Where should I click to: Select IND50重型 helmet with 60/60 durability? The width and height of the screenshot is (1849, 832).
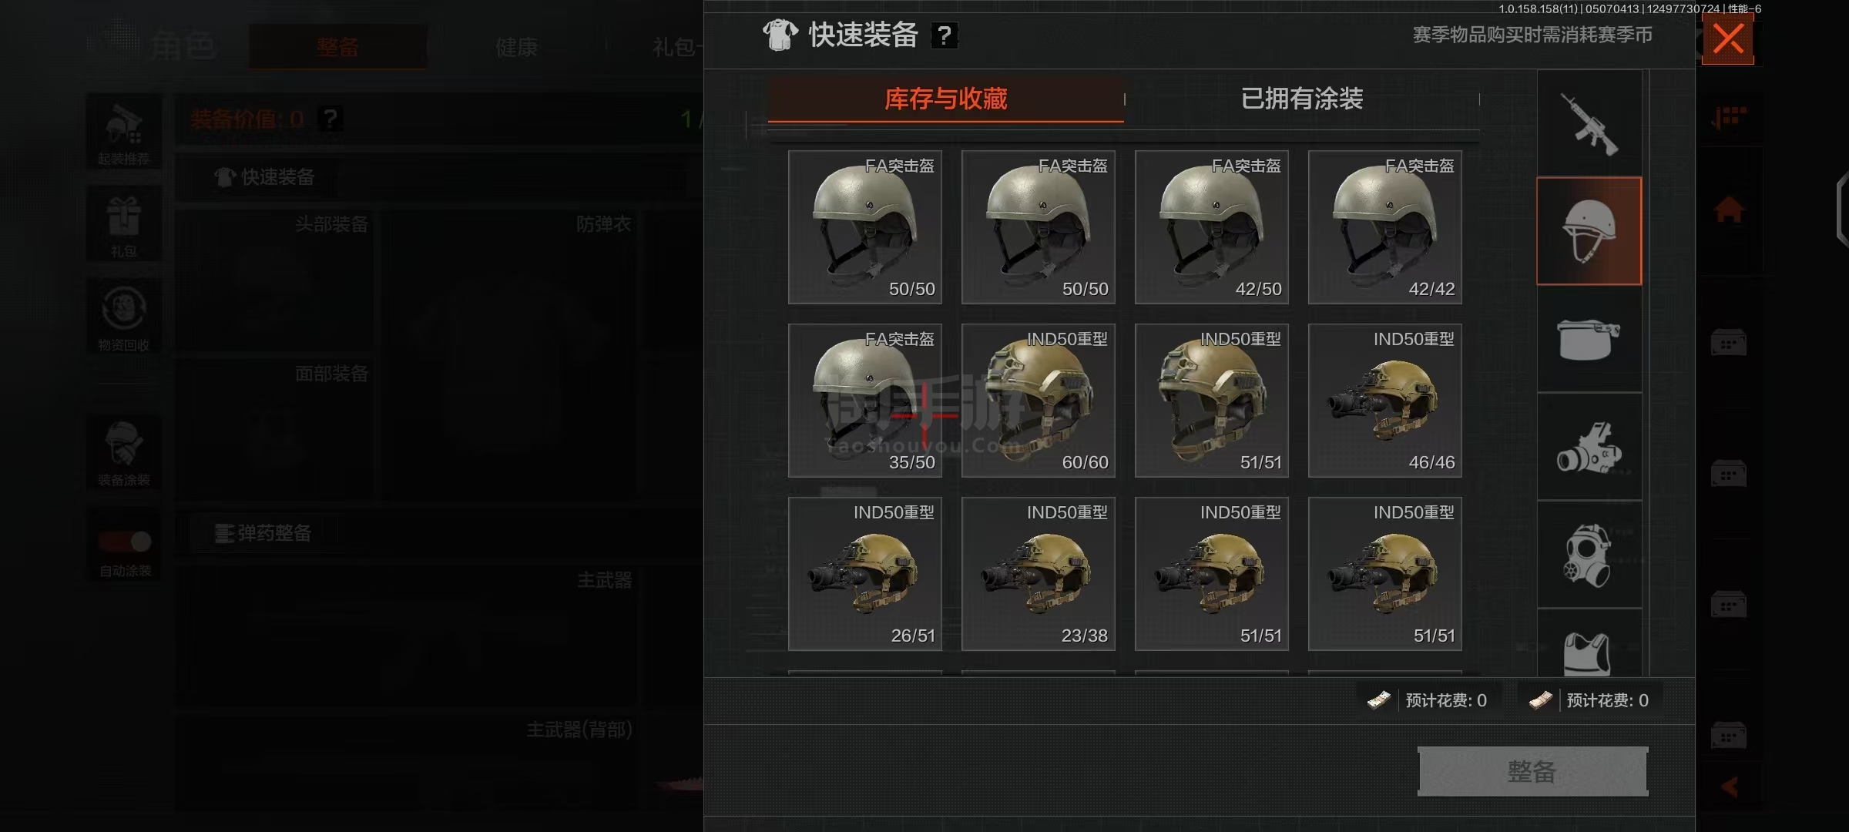1039,401
